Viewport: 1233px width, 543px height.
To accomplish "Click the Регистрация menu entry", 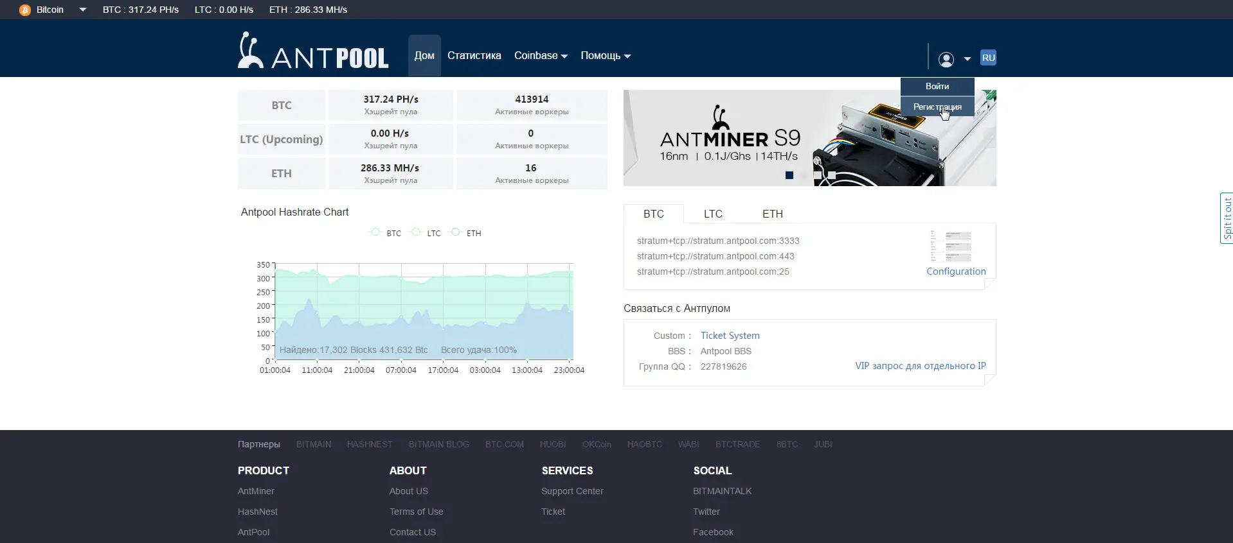I will pyautogui.click(x=937, y=107).
